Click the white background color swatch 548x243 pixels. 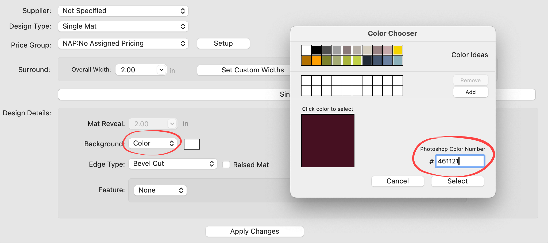[192, 144]
